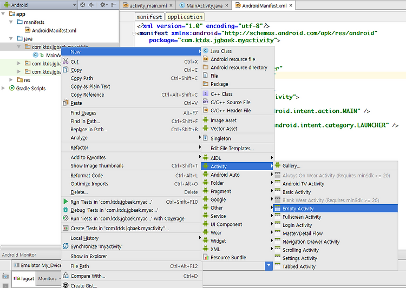Image resolution: width=406 pixels, height=288 pixels.
Task: Open the Analyze submenu
Action: [x=132, y=138]
